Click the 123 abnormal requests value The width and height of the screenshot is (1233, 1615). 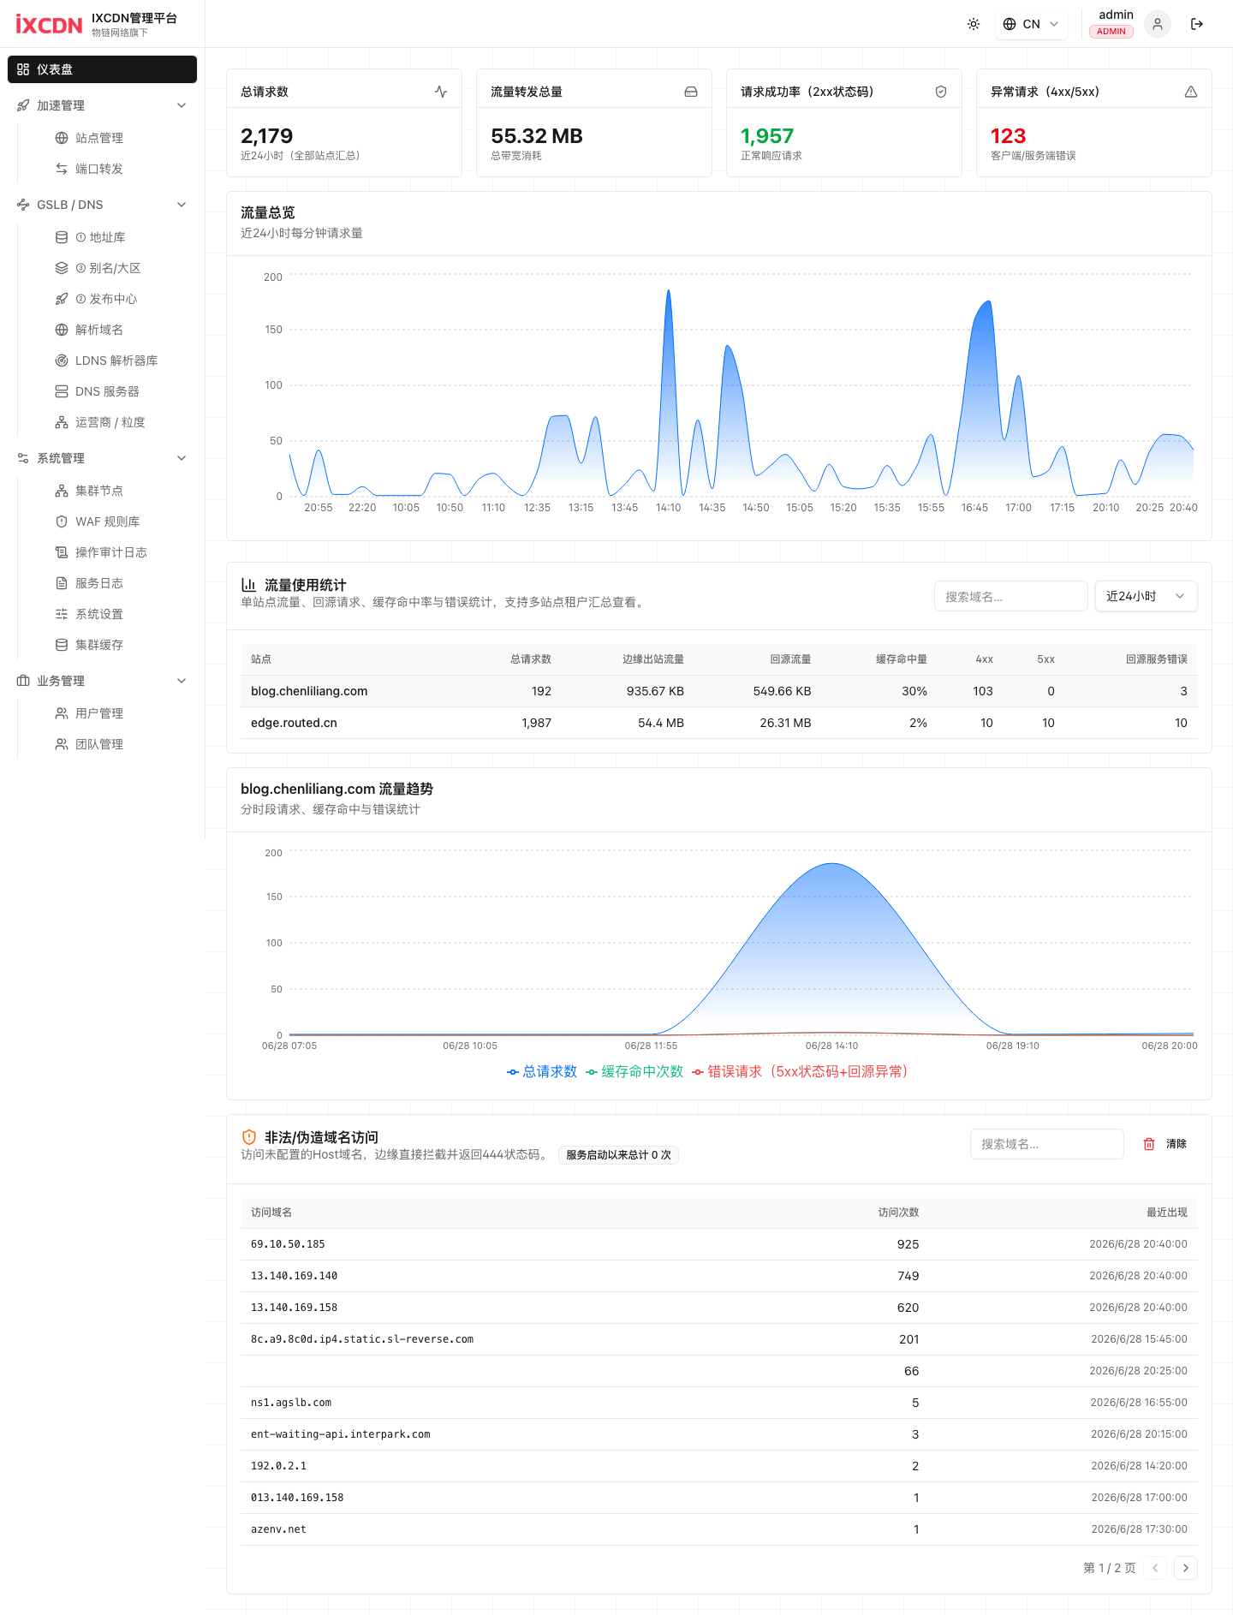(x=1008, y=136)
